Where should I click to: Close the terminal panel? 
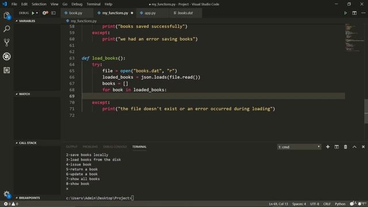(x=363, y=147)
